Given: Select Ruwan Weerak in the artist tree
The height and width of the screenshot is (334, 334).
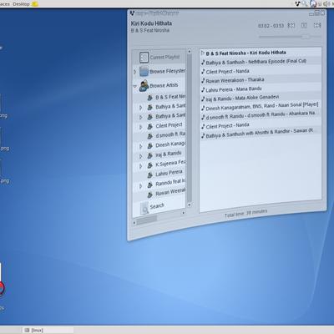Looking at the screenshot, I should pos(170,192).
